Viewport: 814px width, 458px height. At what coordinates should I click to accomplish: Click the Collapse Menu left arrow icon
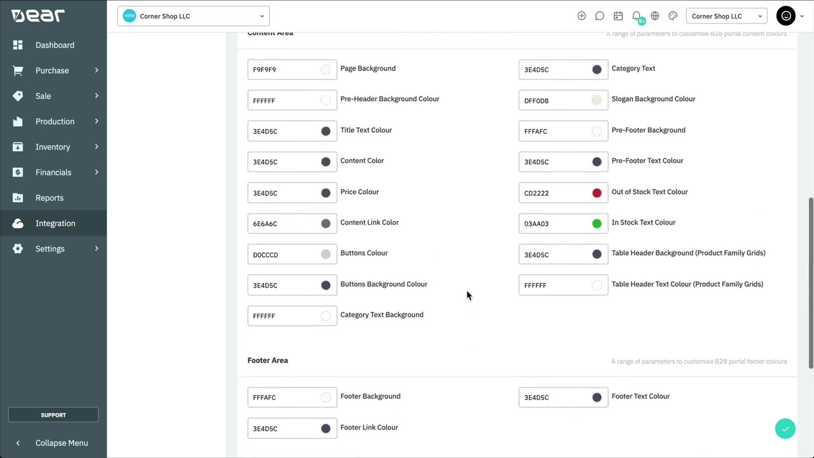(x=18, y=443)
